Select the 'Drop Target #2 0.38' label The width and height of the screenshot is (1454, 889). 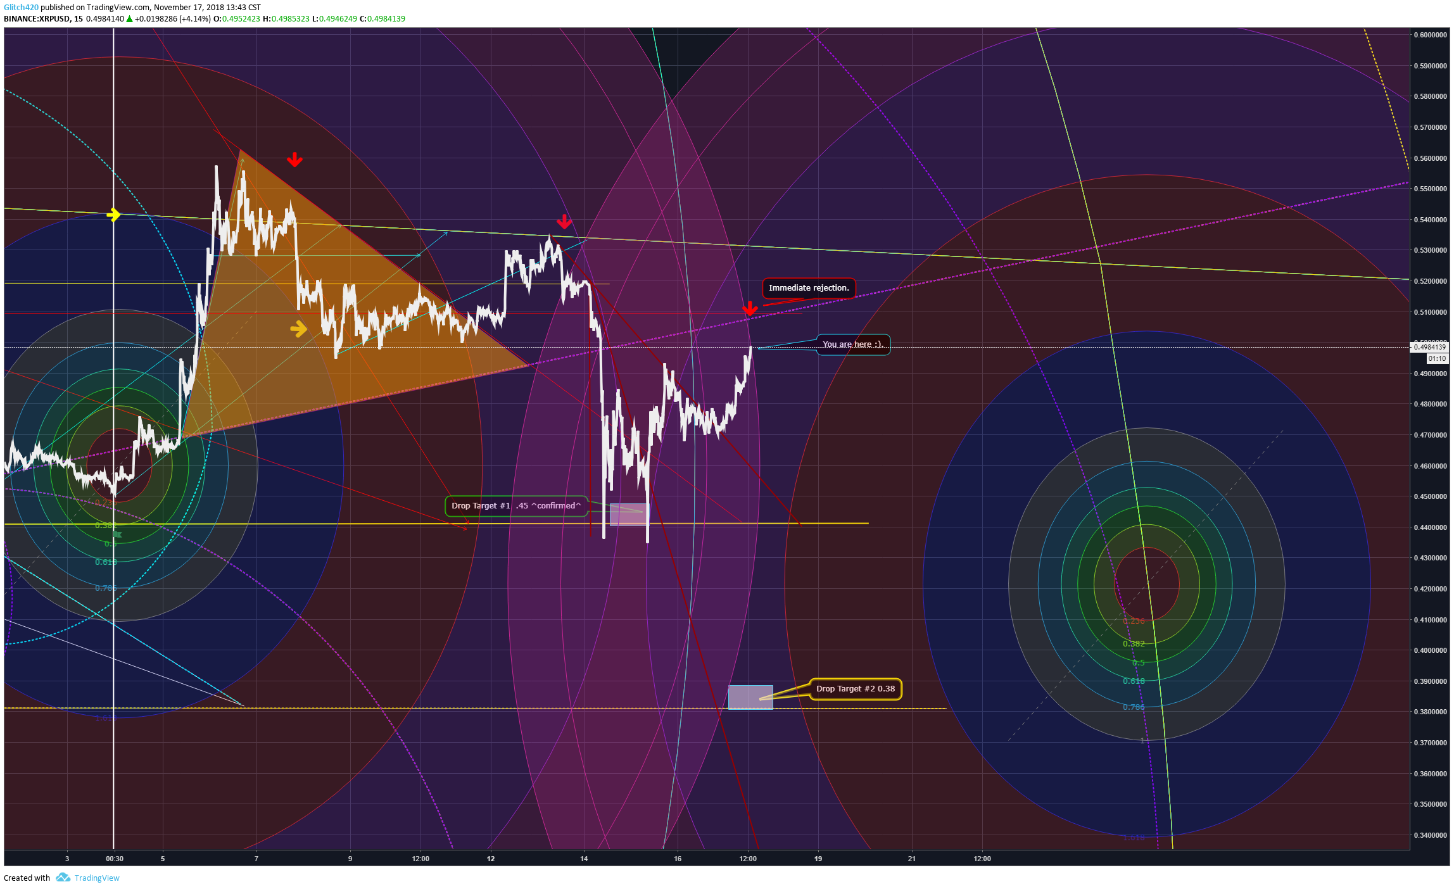tap(856, 689)
